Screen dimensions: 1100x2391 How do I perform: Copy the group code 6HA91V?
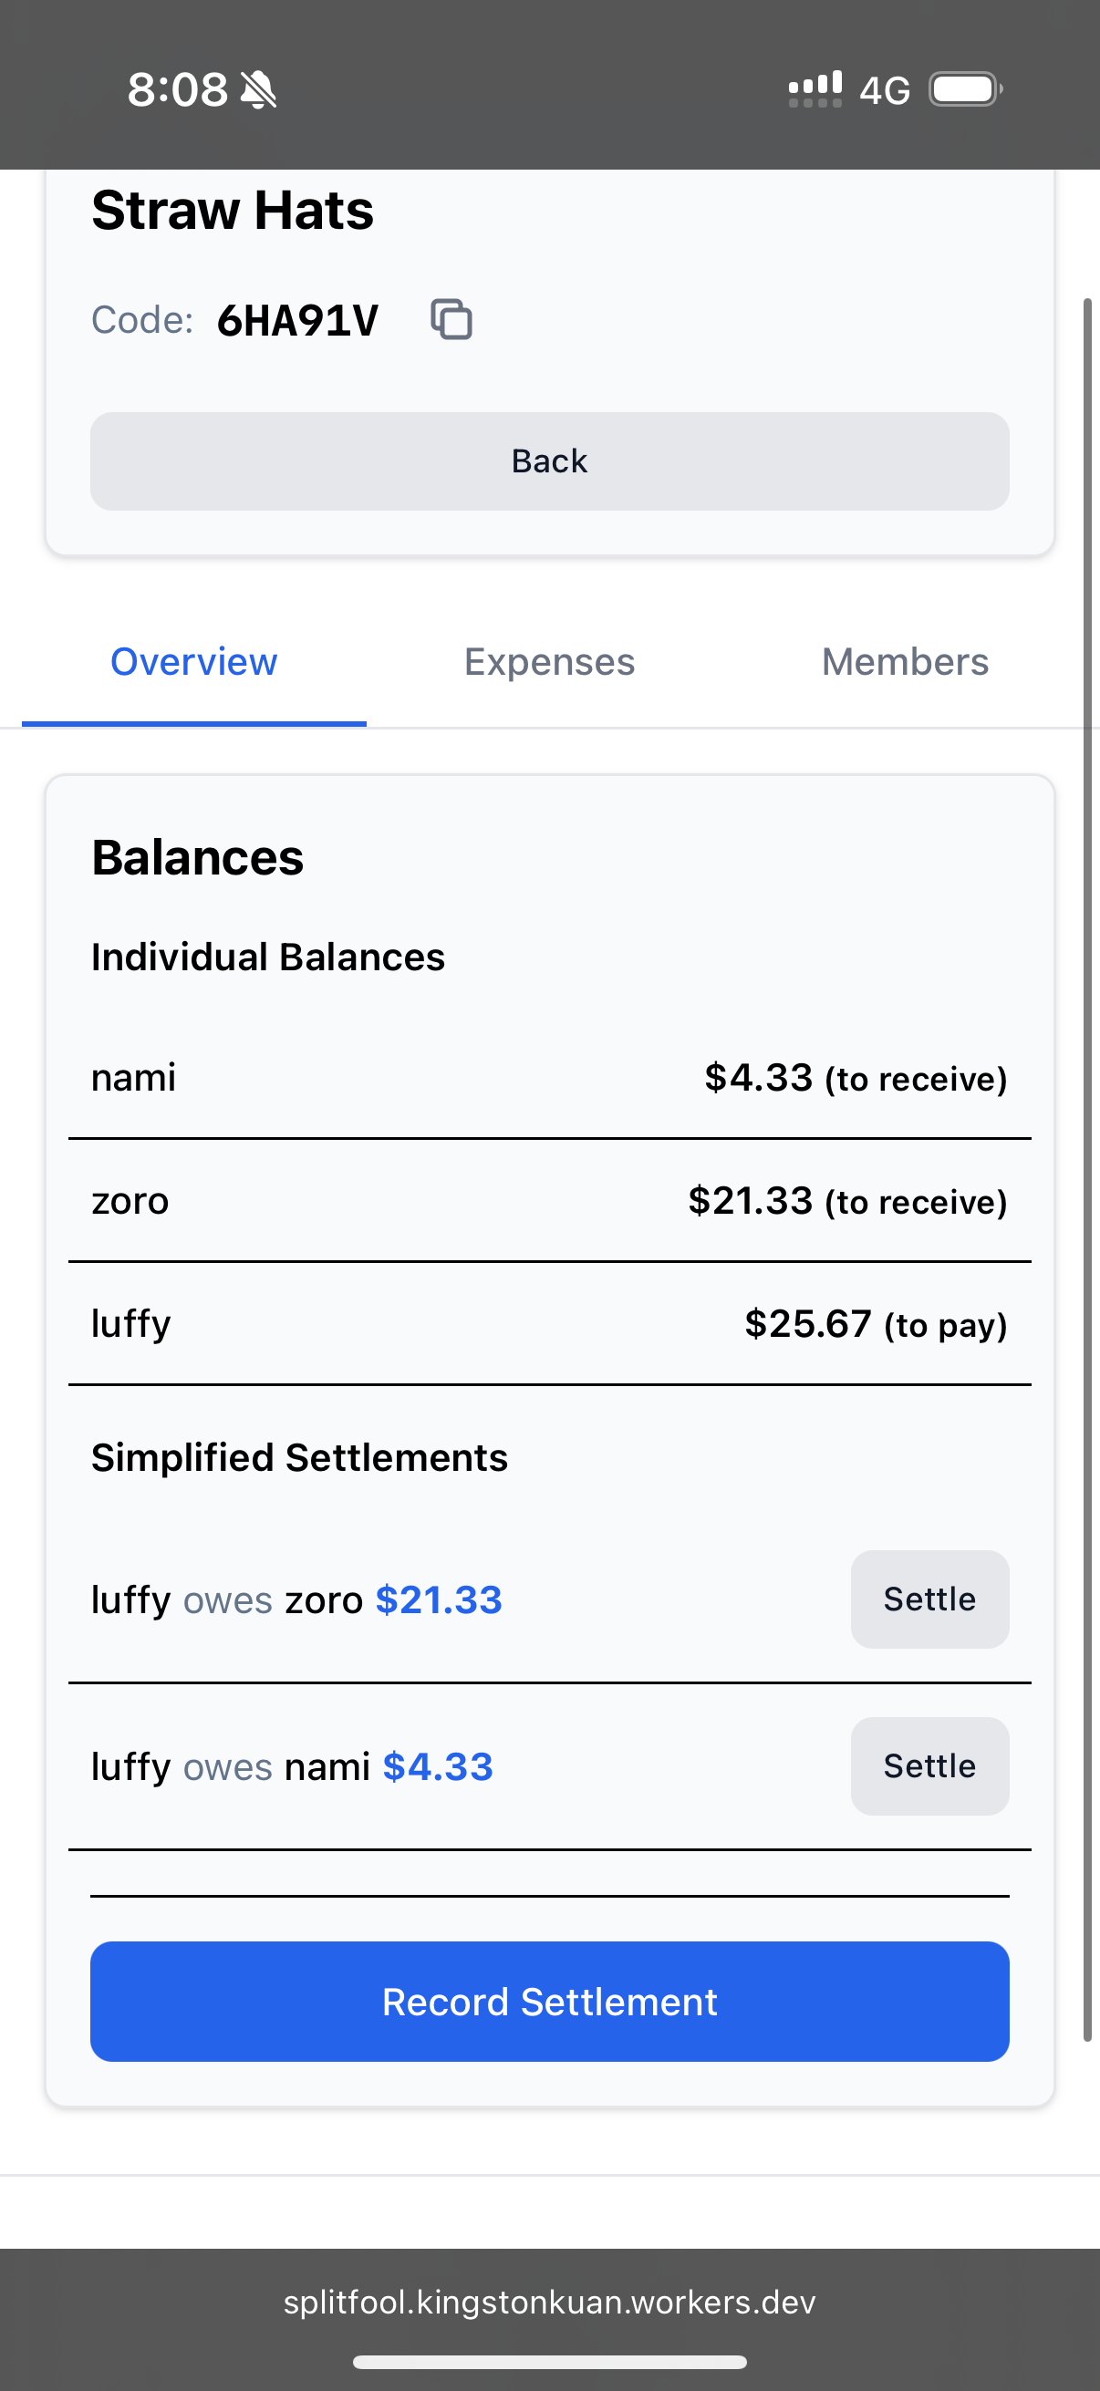tap(451, 320)
